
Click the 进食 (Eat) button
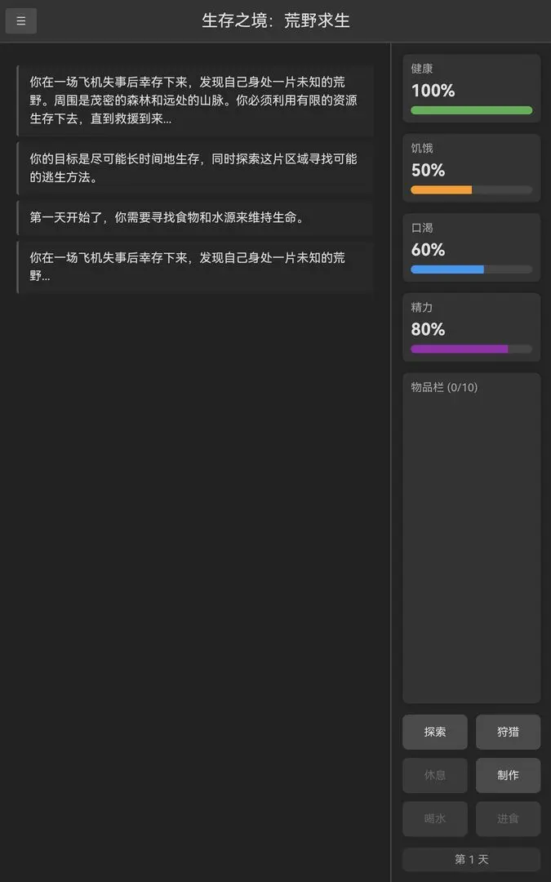click(x=508, y=818)
